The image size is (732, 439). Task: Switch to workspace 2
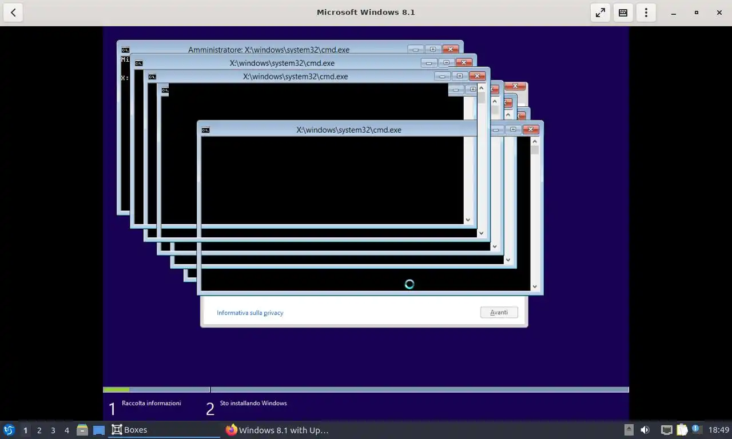[x=39, y=430]
